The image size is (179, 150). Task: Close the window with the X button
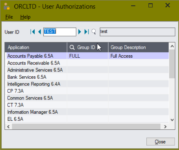click(167, 5)
